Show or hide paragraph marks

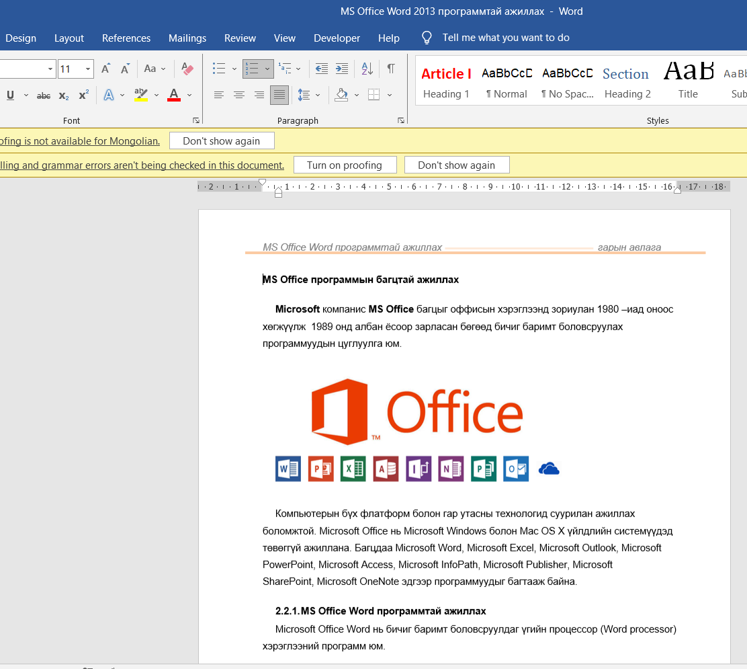pyautogui.click(x=391, y=69)
